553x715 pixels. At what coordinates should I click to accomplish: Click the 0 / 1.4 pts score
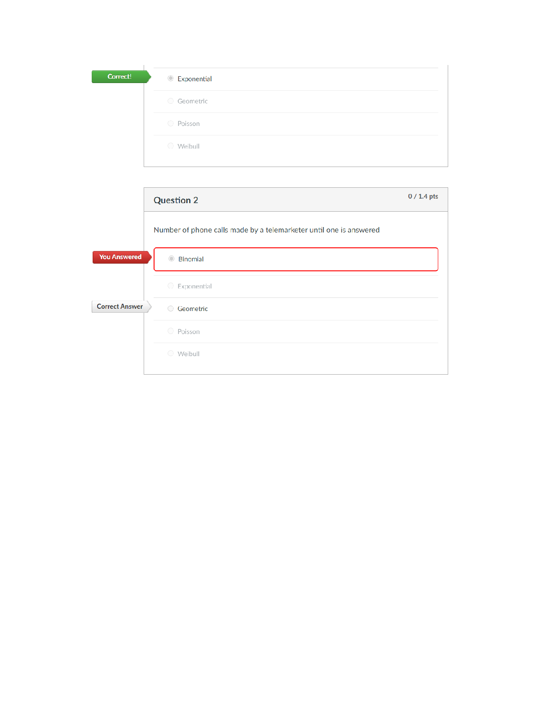(423, 196)
